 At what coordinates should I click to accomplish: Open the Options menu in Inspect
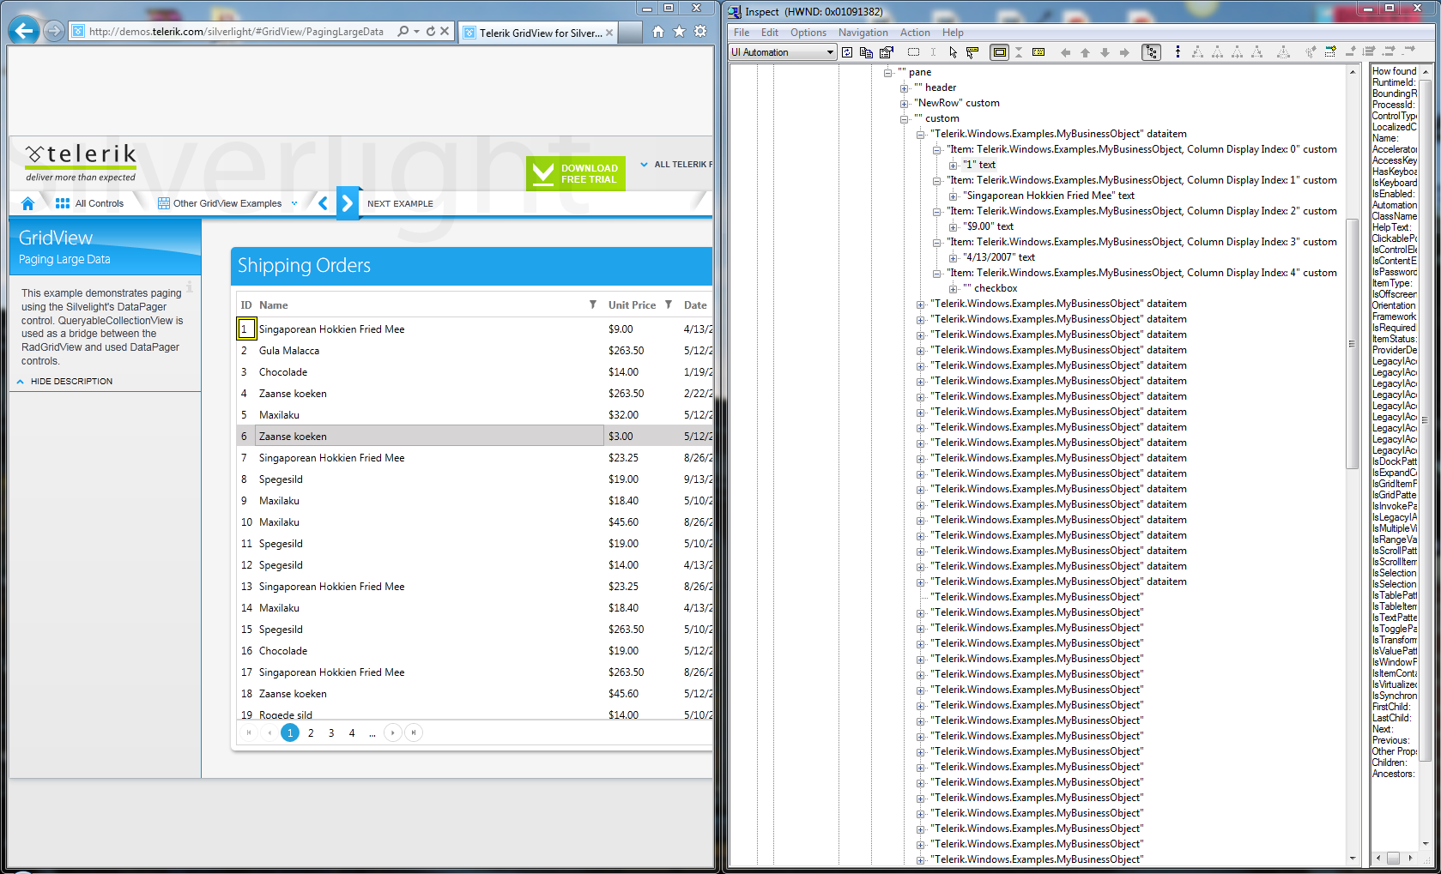[x=808, y=33]
